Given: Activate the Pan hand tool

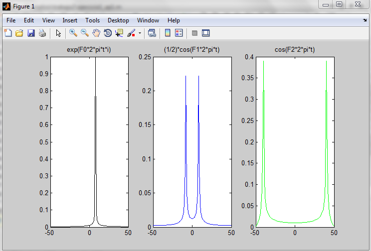Looking at the screenshot, I should coord(96,33).
